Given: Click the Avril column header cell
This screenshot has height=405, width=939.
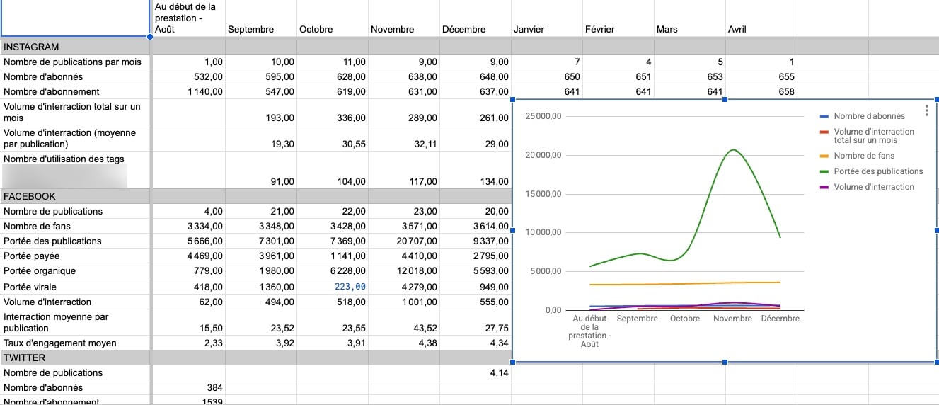Looking at the screenshot, I should pyautogui.click(x=761, y=18).
